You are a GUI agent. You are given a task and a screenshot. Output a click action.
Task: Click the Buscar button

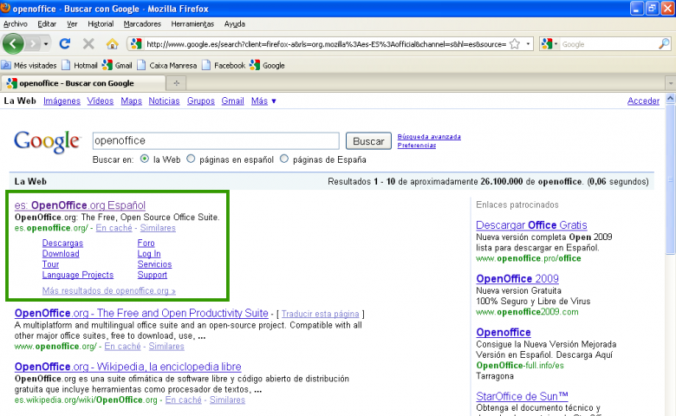368,141
